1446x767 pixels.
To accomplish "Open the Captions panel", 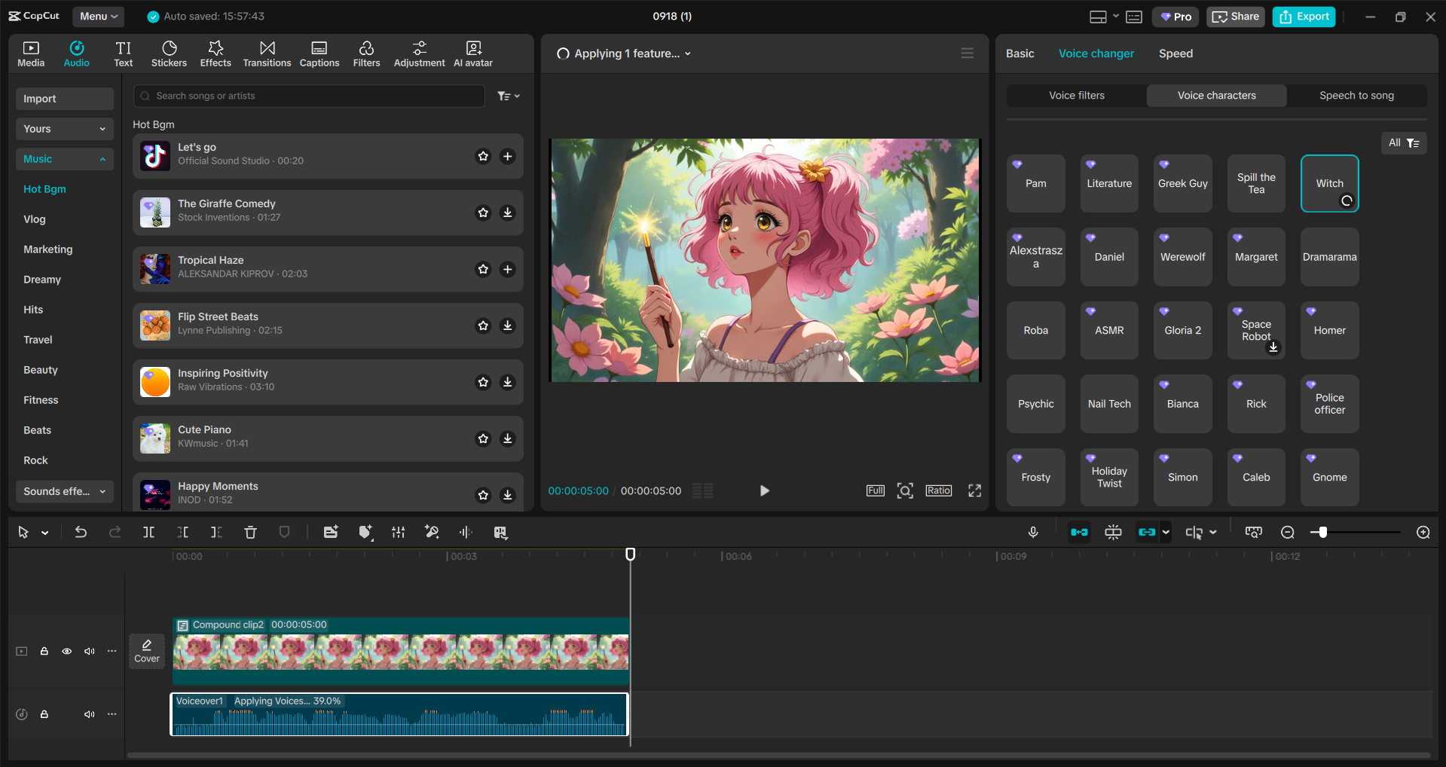I will [x=319, y=53].
